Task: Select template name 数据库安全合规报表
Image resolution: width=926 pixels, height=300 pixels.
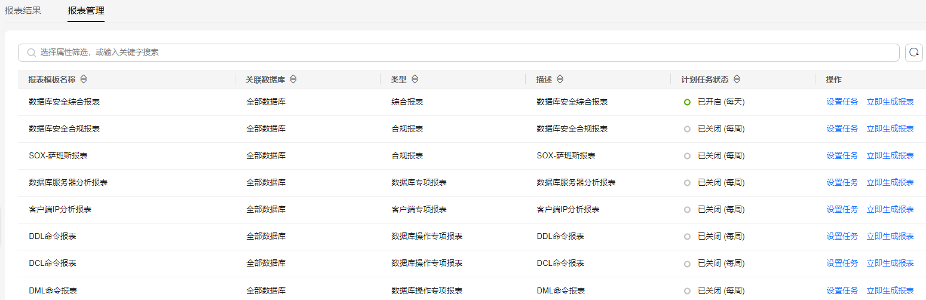Action: (x=64, y=128)
